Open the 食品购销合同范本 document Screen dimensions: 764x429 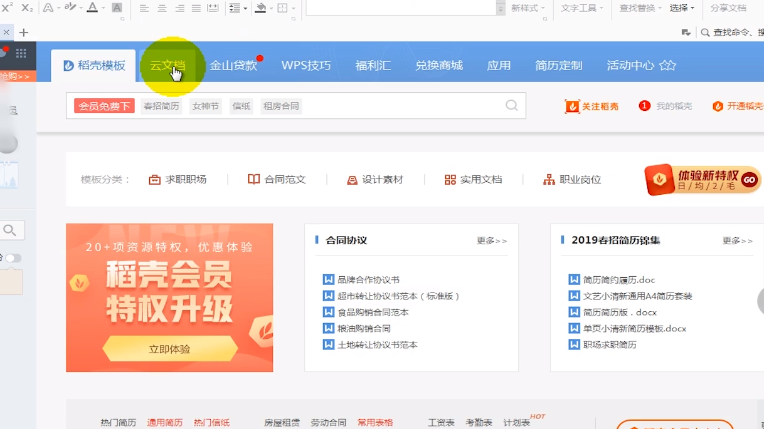click(x=373, y=312)
